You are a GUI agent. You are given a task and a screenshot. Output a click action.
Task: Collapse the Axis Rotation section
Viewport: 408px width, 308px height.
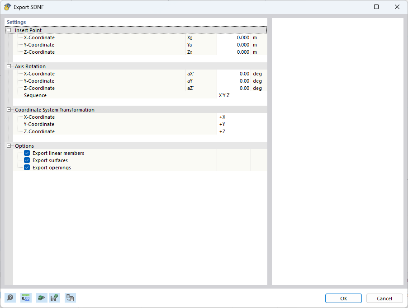(x=8, y=66)
